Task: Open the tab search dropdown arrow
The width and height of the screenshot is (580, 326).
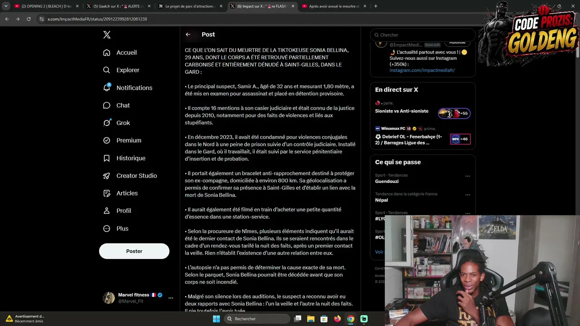Action: 6,6
